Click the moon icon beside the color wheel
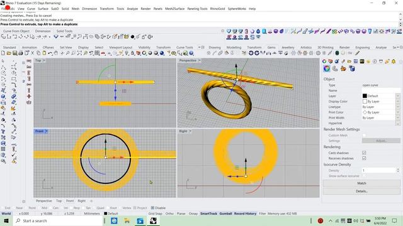This screenshot has height=226, width=403. click(x=335, y=68)
